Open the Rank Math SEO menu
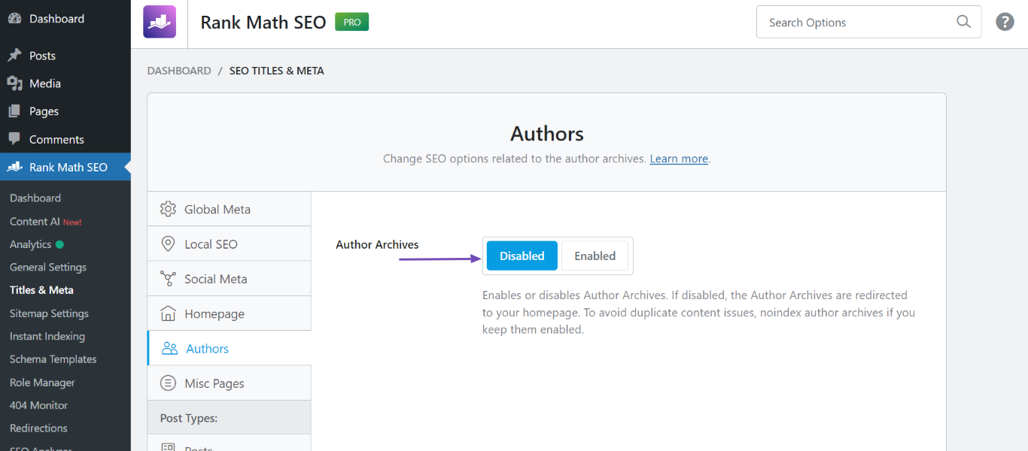This screenshot has width=1028, height=451. [65, 167]
